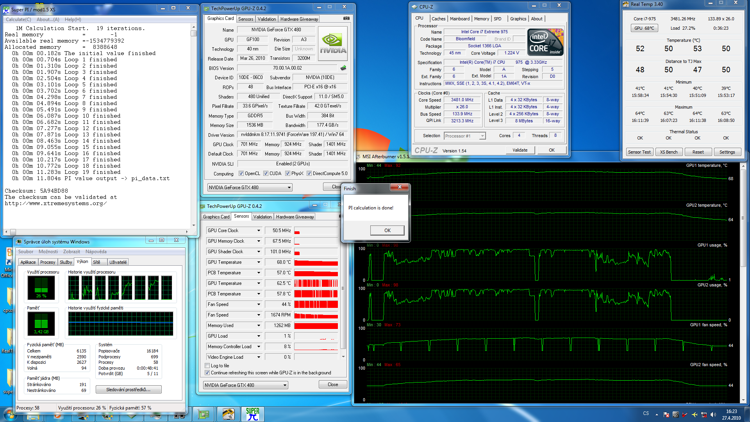Click the Real Temp window title icon
Viewport: 750px width, 422px height.
626,4
